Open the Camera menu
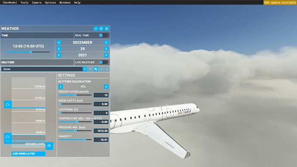The image size is (297, 167). [x=37, y=3]
